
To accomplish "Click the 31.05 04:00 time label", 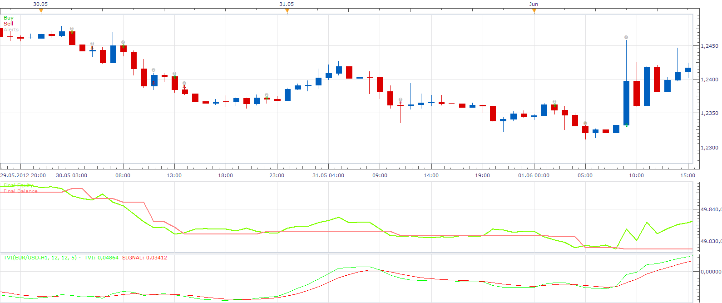I will (x=328, y=175).
